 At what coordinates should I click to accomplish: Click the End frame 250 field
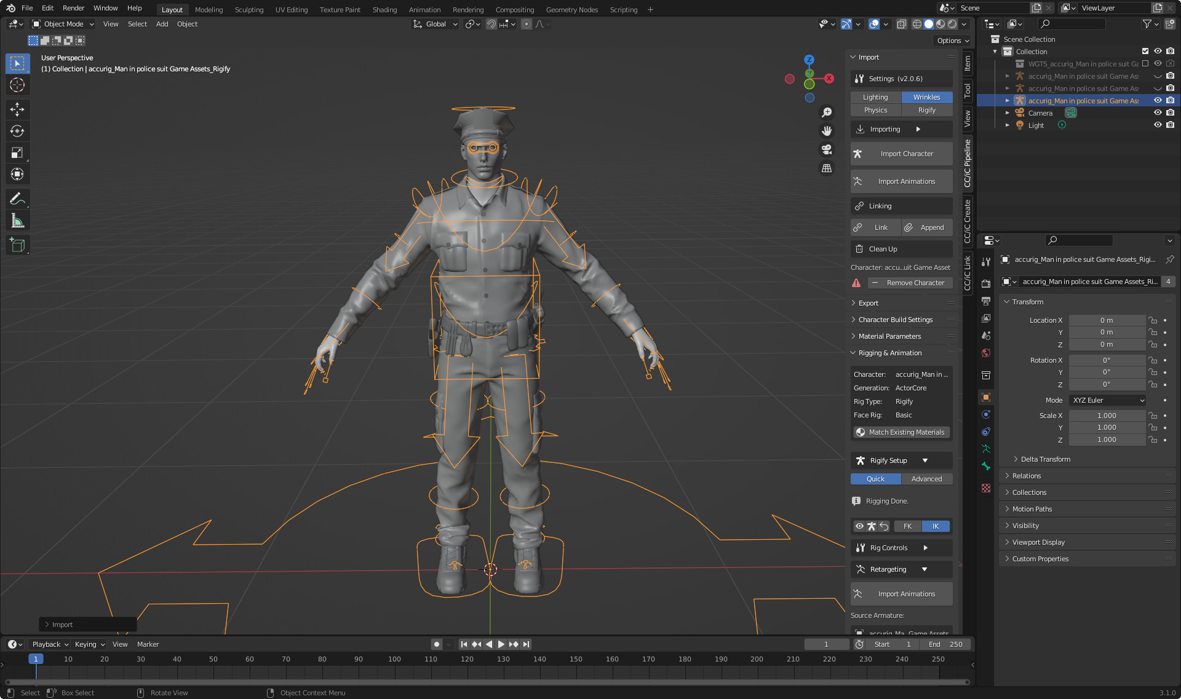[x=946, y=644]
